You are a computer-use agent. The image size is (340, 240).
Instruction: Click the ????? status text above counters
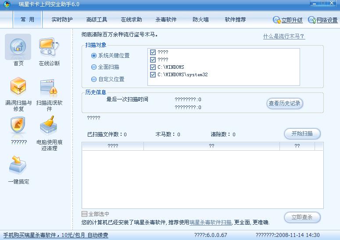pyautogui.click(x=93, y=118)
